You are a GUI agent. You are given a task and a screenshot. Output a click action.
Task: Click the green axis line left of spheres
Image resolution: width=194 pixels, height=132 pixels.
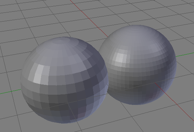click(x=10, y=91)
